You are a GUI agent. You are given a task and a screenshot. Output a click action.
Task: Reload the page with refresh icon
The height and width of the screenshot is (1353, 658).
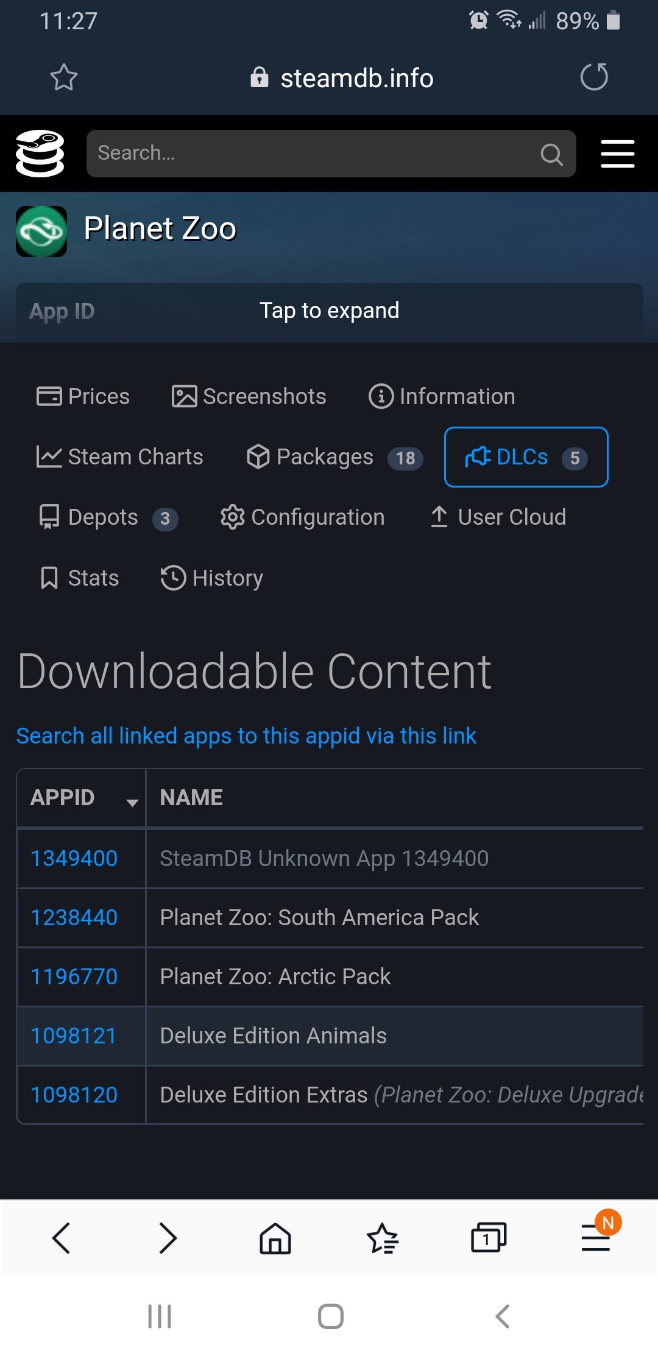coord(594,77)
